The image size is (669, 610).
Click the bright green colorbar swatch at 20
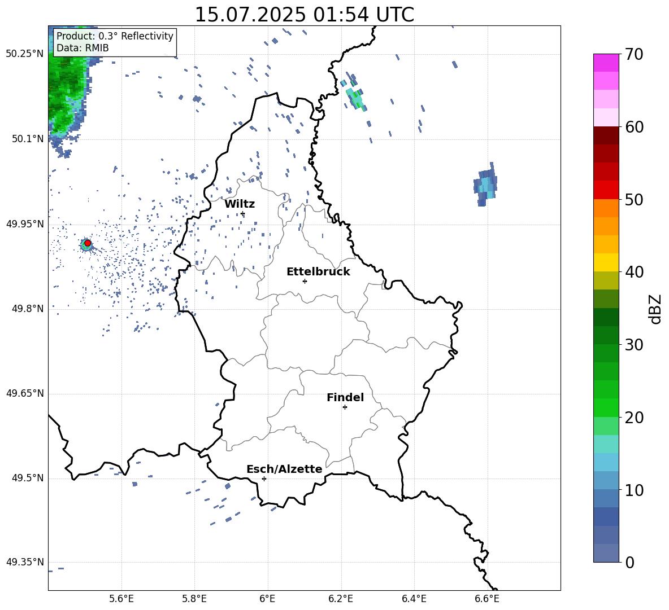606,407
